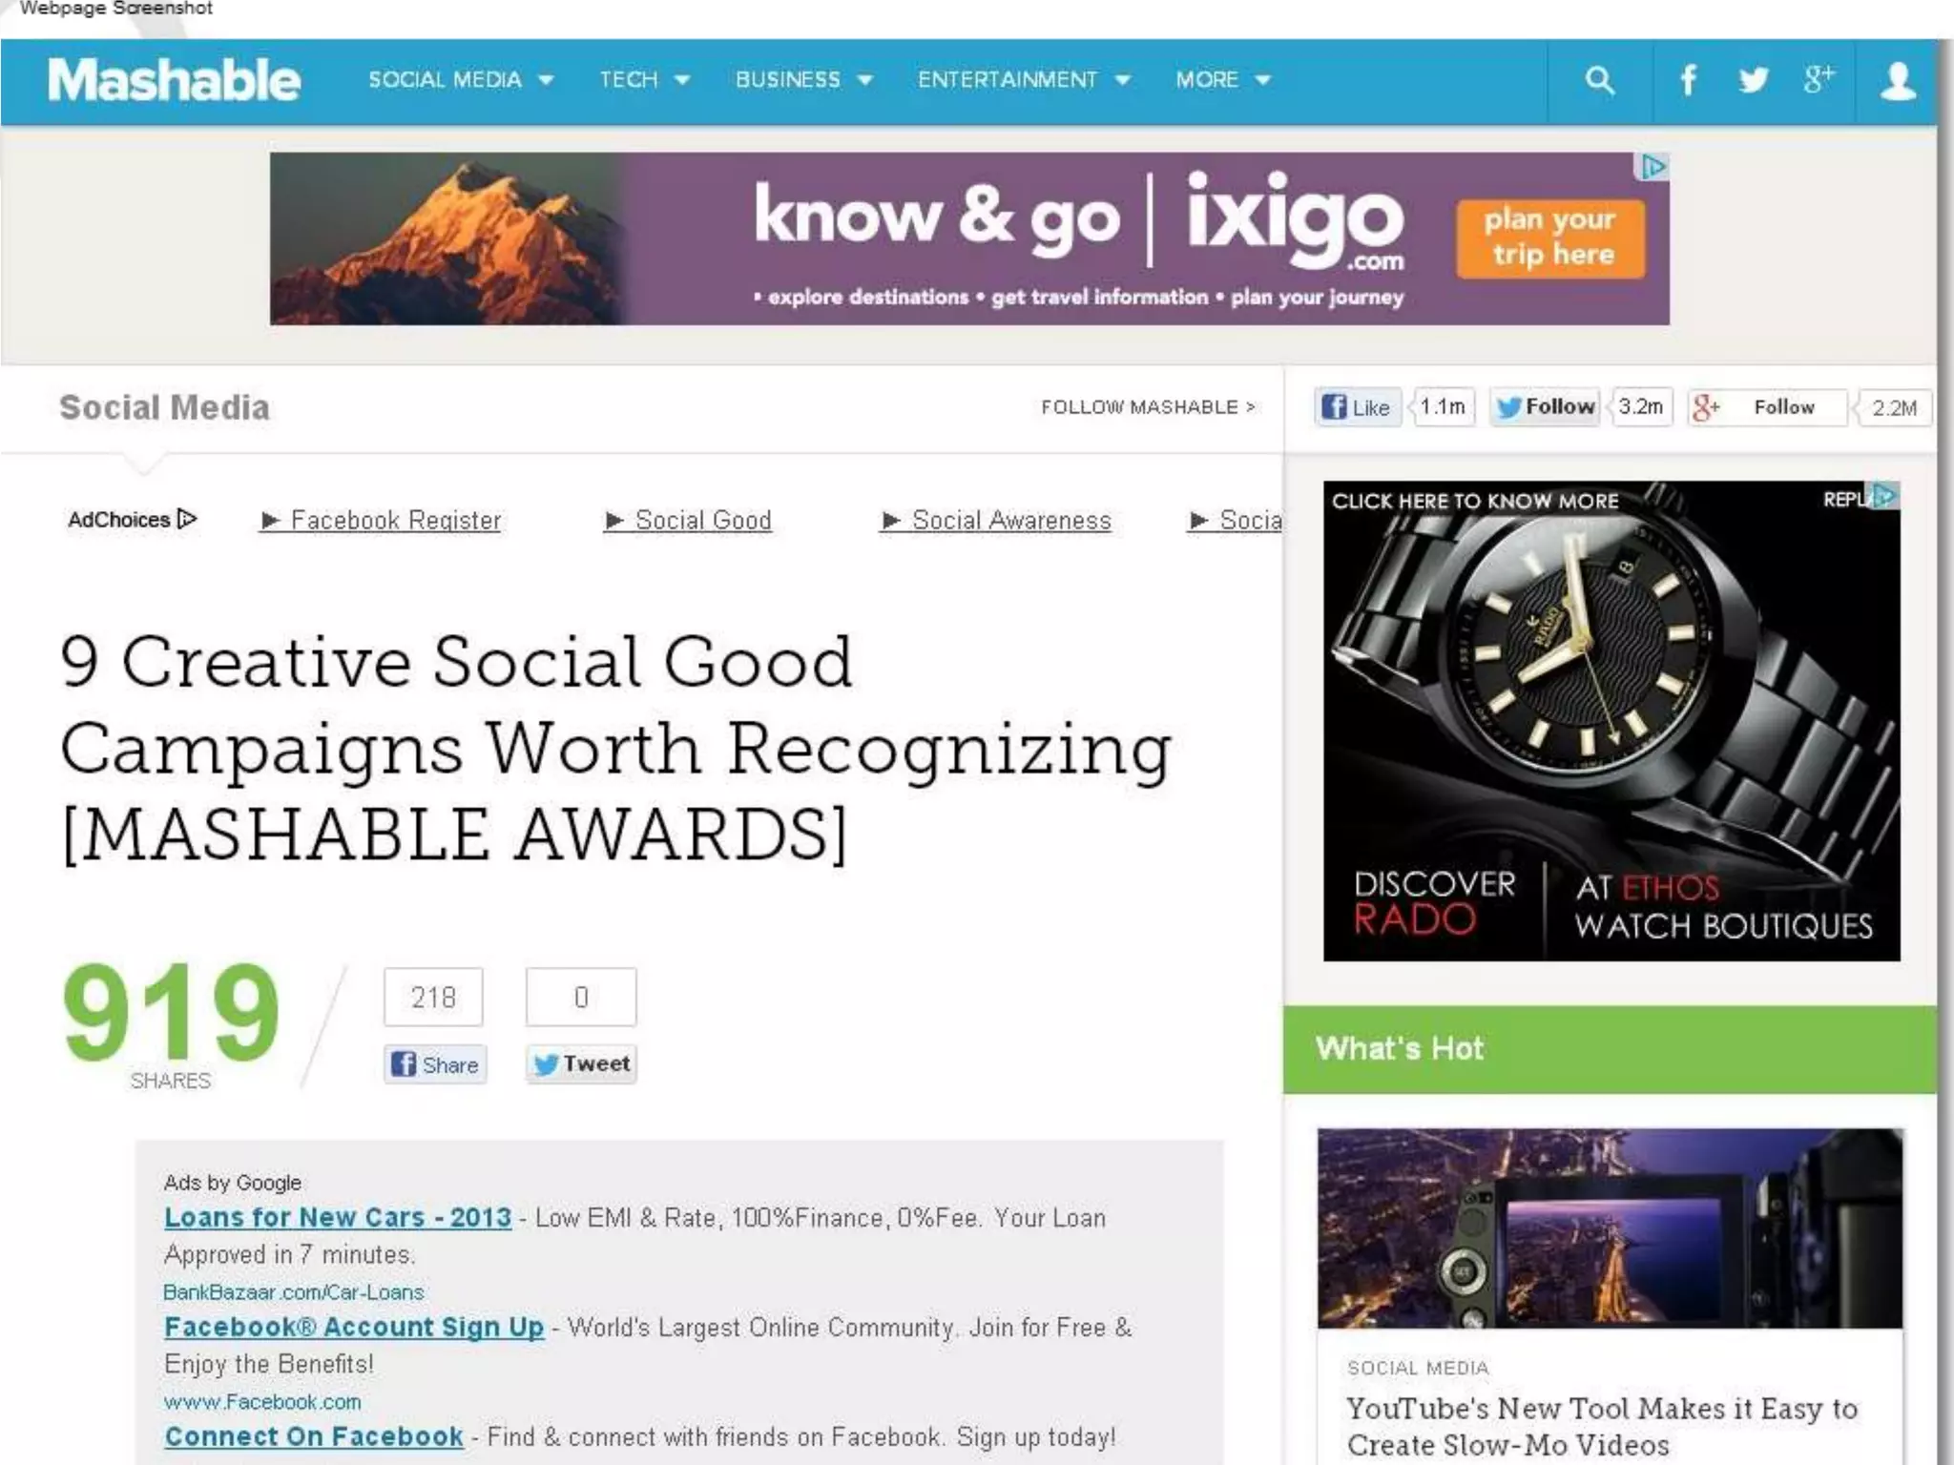This screenshot has height=1465, width=1954.
Task: Open the user profile icon
Action: point(1897,81)
